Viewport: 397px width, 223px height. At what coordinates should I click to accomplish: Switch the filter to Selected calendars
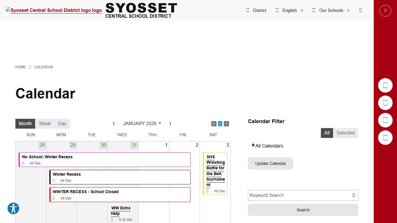[x=346, y=133]
